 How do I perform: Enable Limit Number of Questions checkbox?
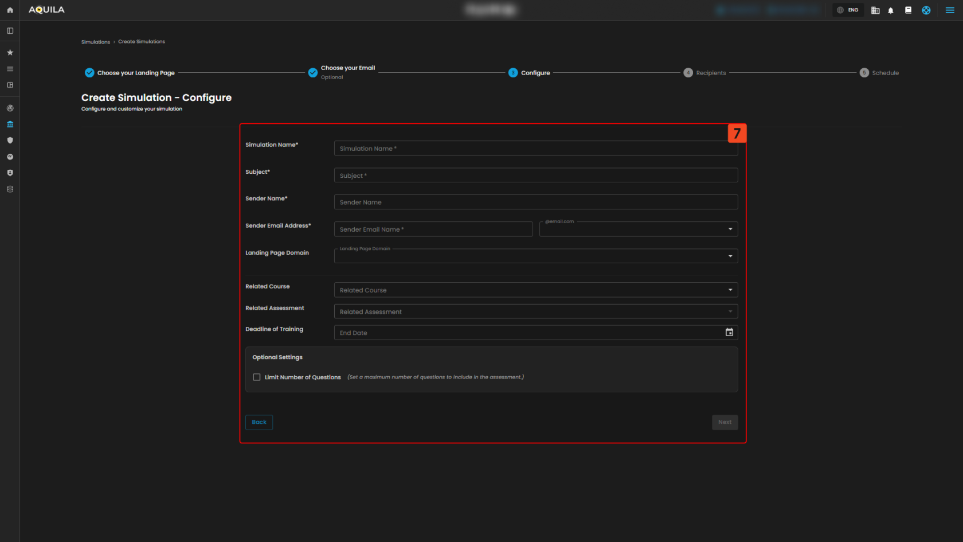(257, 377)
